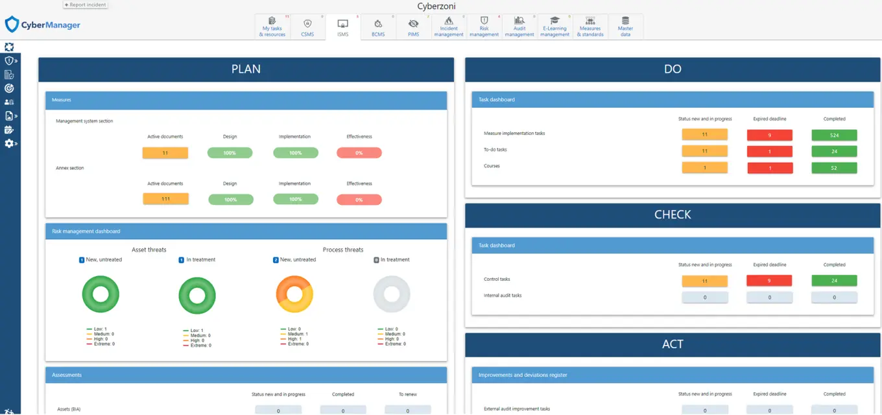This screenshot has height=415, width=882.
Task: Click Annex section Design 100% pill
Action: [x=230, y=199]
